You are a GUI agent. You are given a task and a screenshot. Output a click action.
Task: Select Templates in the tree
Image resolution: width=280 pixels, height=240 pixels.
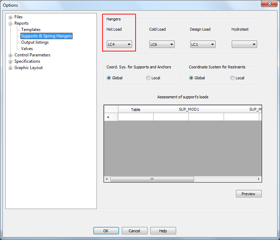pyautogui.click(x=31, y=30)
